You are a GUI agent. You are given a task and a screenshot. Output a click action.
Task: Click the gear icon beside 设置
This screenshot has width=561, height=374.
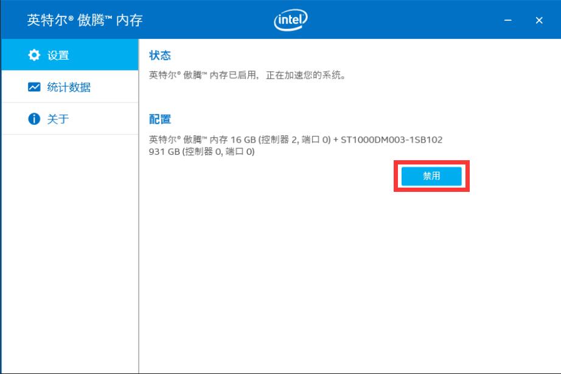tap(34, 55)
